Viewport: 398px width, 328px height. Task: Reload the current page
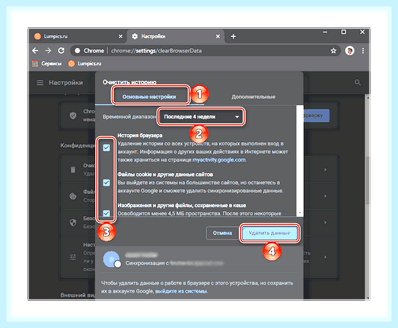pos(61,51)
